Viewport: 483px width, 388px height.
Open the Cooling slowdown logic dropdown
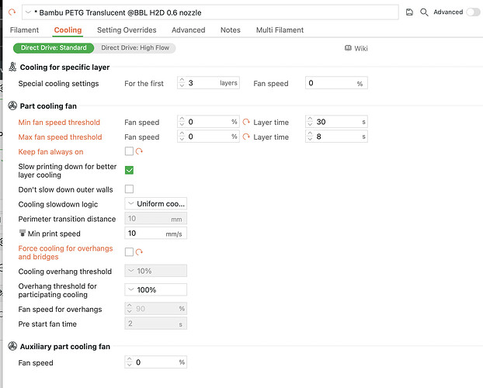tap(155, 204)
